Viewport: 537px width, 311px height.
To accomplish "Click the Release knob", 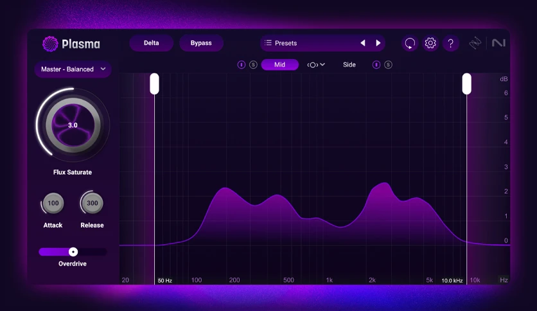I will coord(92,203).
